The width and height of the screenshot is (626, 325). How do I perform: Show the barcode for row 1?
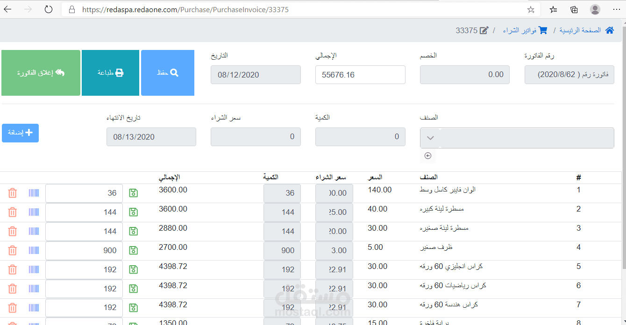click(x=34, y=193)
